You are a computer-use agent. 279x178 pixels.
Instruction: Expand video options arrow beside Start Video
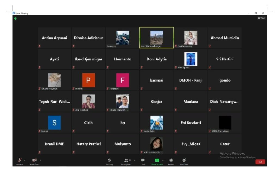click(x=40, y=160)
